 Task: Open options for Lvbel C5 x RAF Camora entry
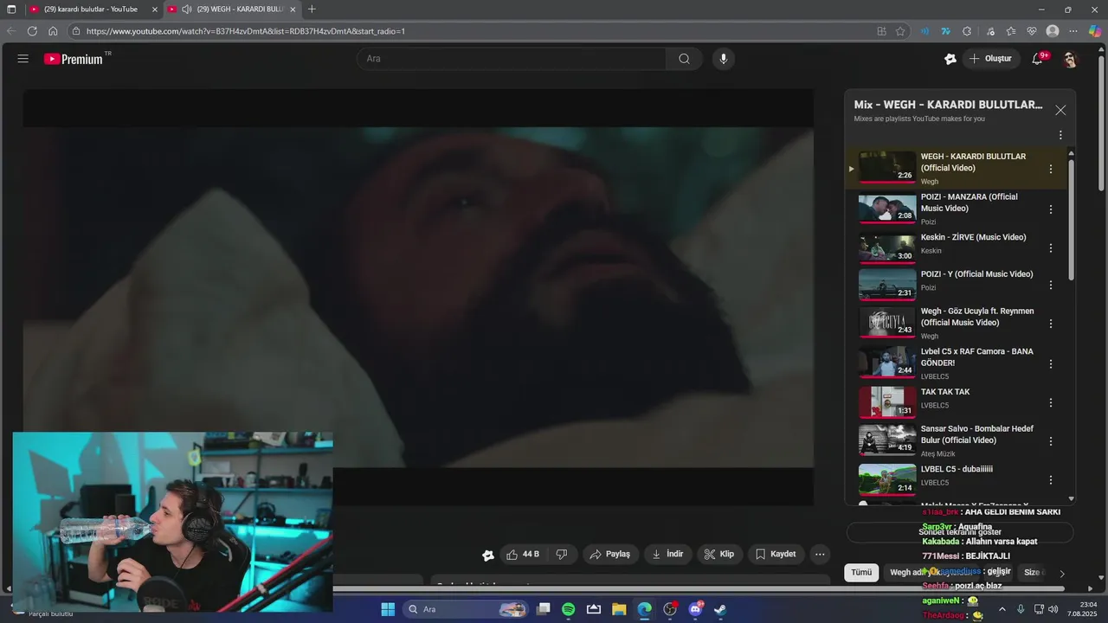1051,364
